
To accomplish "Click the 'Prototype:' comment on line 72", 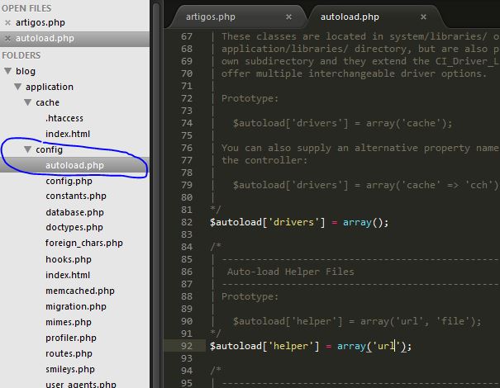I will 250,98.
